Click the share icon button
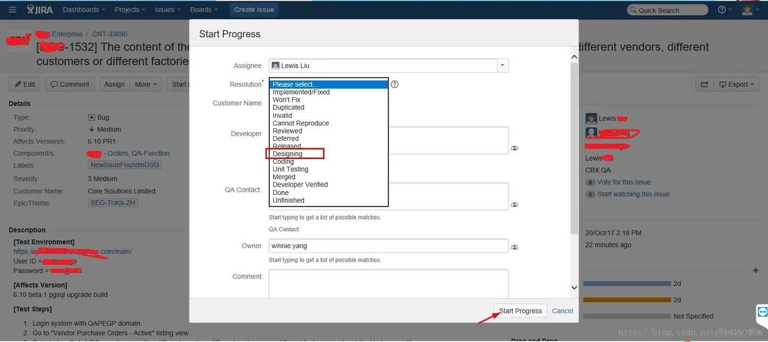This screenshot has height=342, width=768. [x=703, y=84]
